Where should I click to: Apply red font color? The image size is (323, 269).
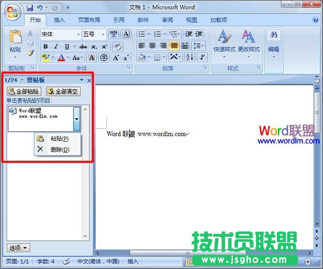(61, 58)
